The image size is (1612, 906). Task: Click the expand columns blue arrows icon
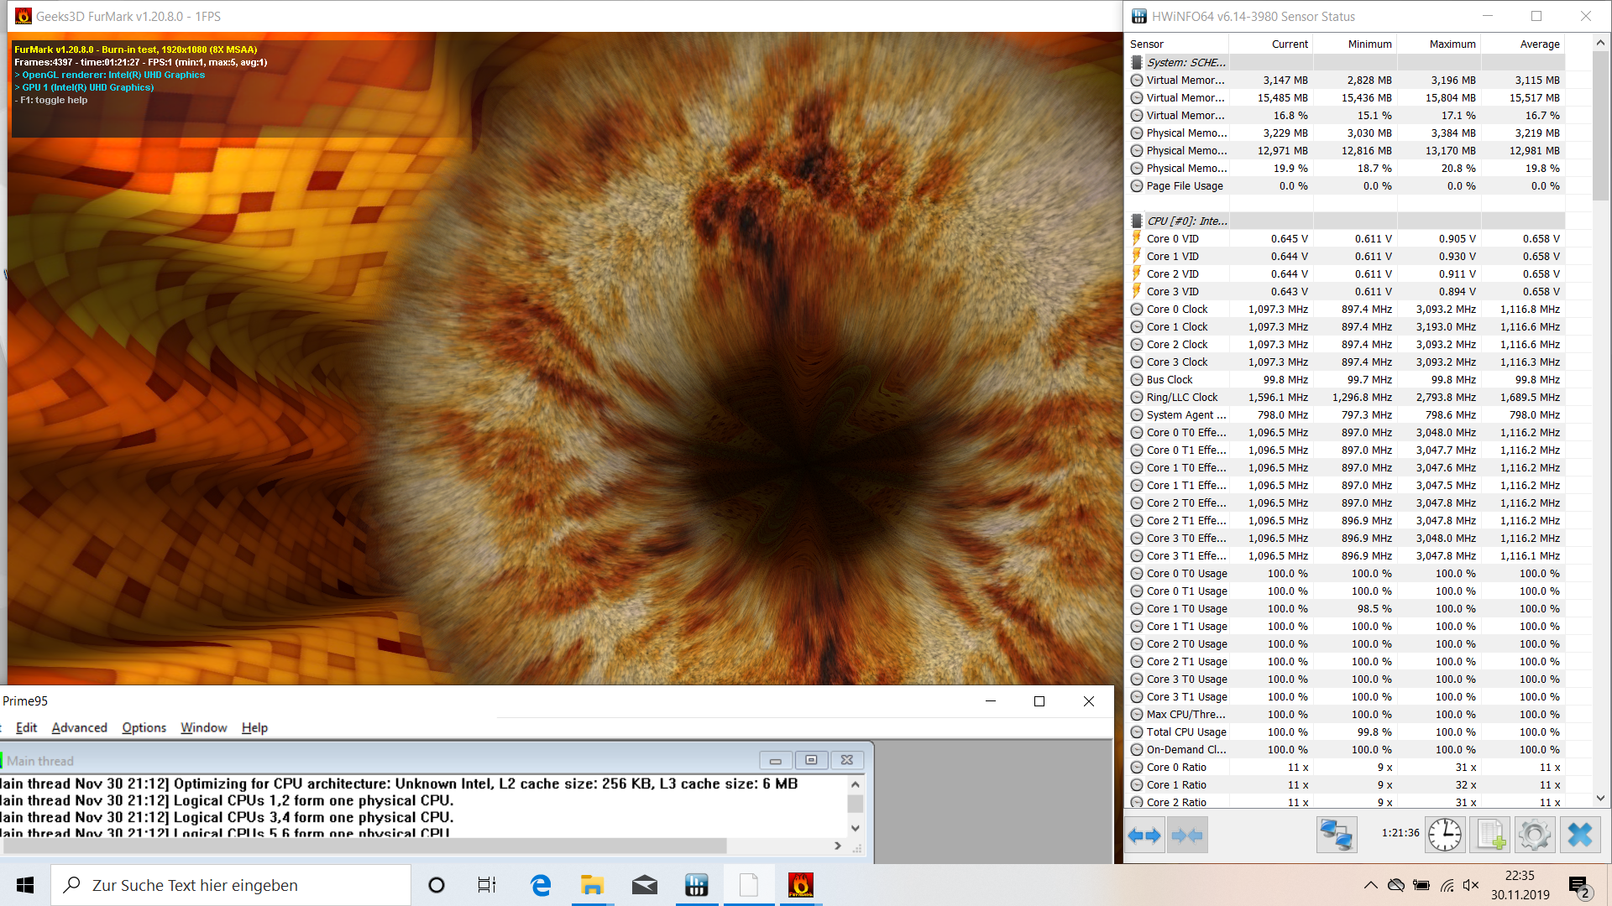point(1144,836)
